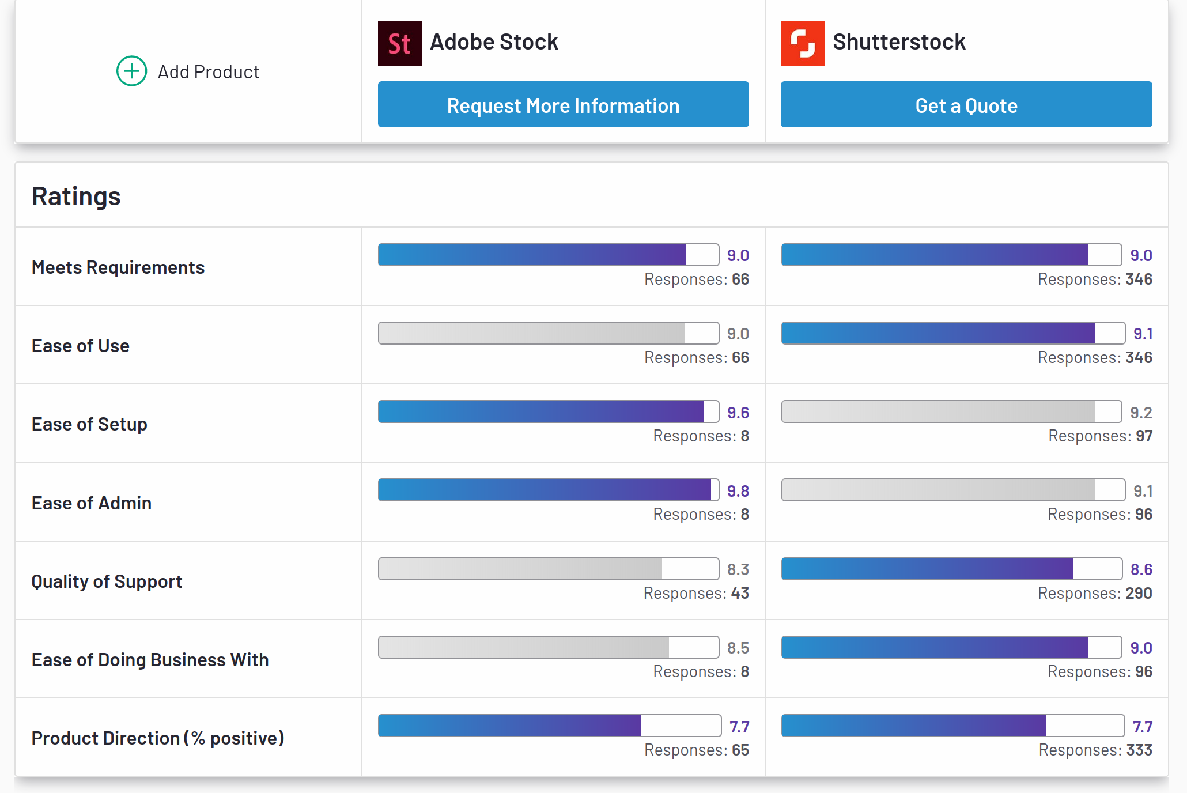This screenshot has width=1187, height=793.
Task: Click Shutterstock Ease of Doing Business bar
Action: (951, 647)
